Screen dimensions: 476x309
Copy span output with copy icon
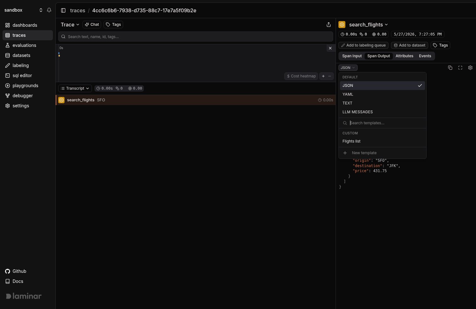coord(450,68)
